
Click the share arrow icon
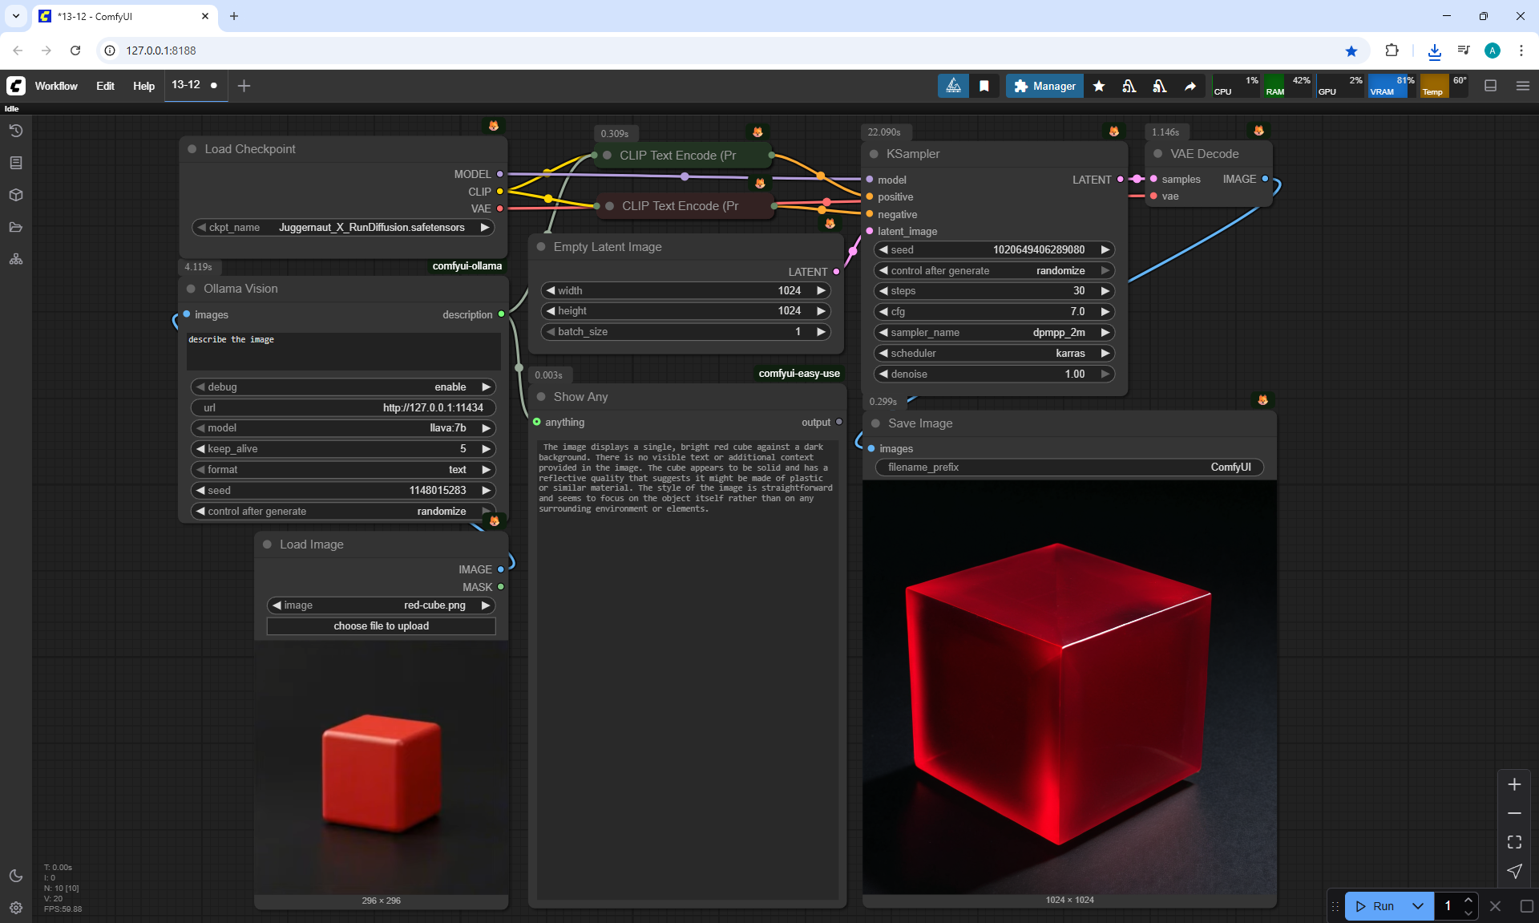(x=1190, y=86)
